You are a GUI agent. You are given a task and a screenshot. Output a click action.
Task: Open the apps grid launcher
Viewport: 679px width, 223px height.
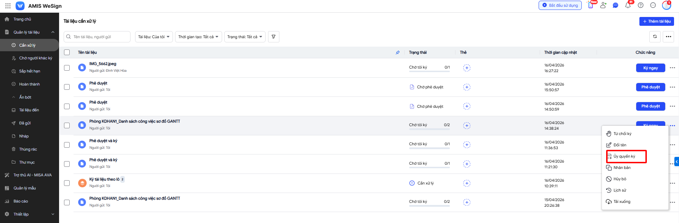point(8,6)
